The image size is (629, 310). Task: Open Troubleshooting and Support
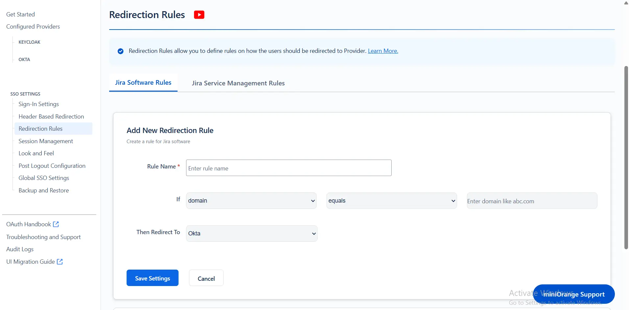[43, 237]
